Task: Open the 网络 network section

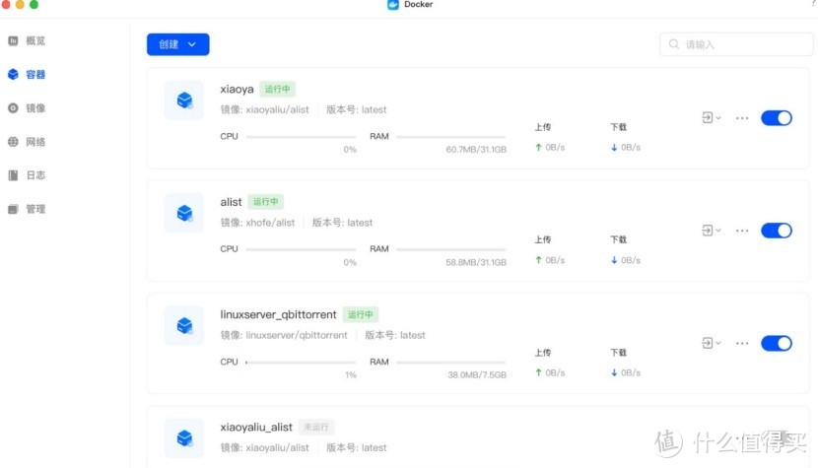Action: tap(27, 142)
